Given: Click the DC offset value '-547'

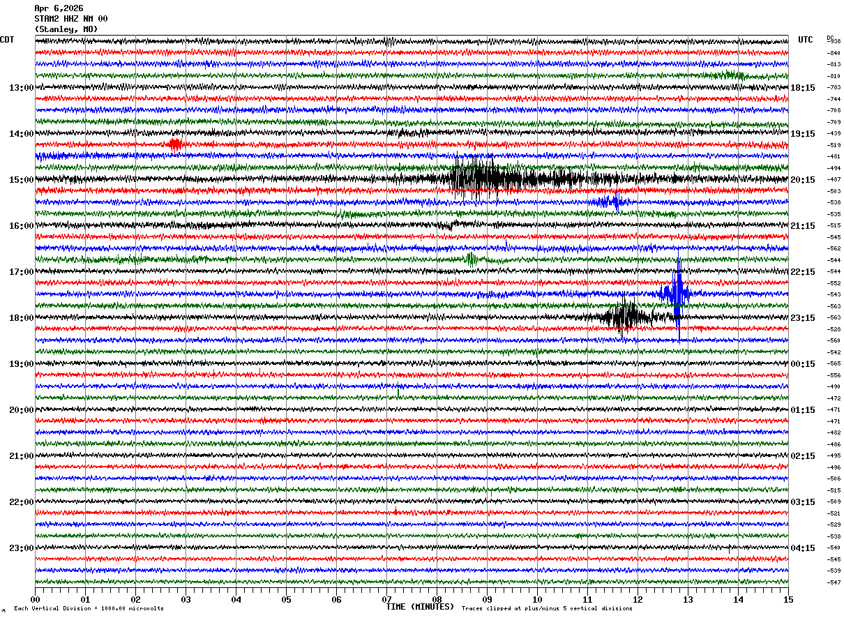Looking at the screenshot, I should [x=834, y=582].
